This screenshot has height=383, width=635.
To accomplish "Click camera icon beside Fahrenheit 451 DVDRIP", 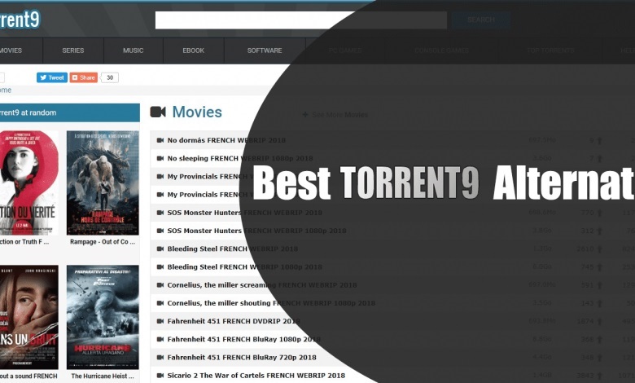I will 160,321.
